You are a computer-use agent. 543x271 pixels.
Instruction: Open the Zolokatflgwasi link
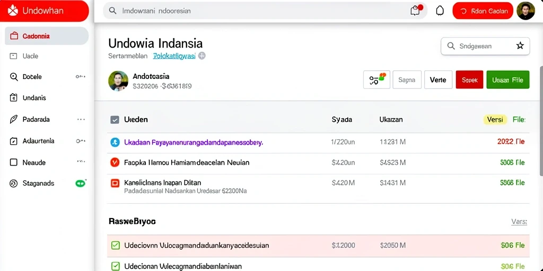174,56
